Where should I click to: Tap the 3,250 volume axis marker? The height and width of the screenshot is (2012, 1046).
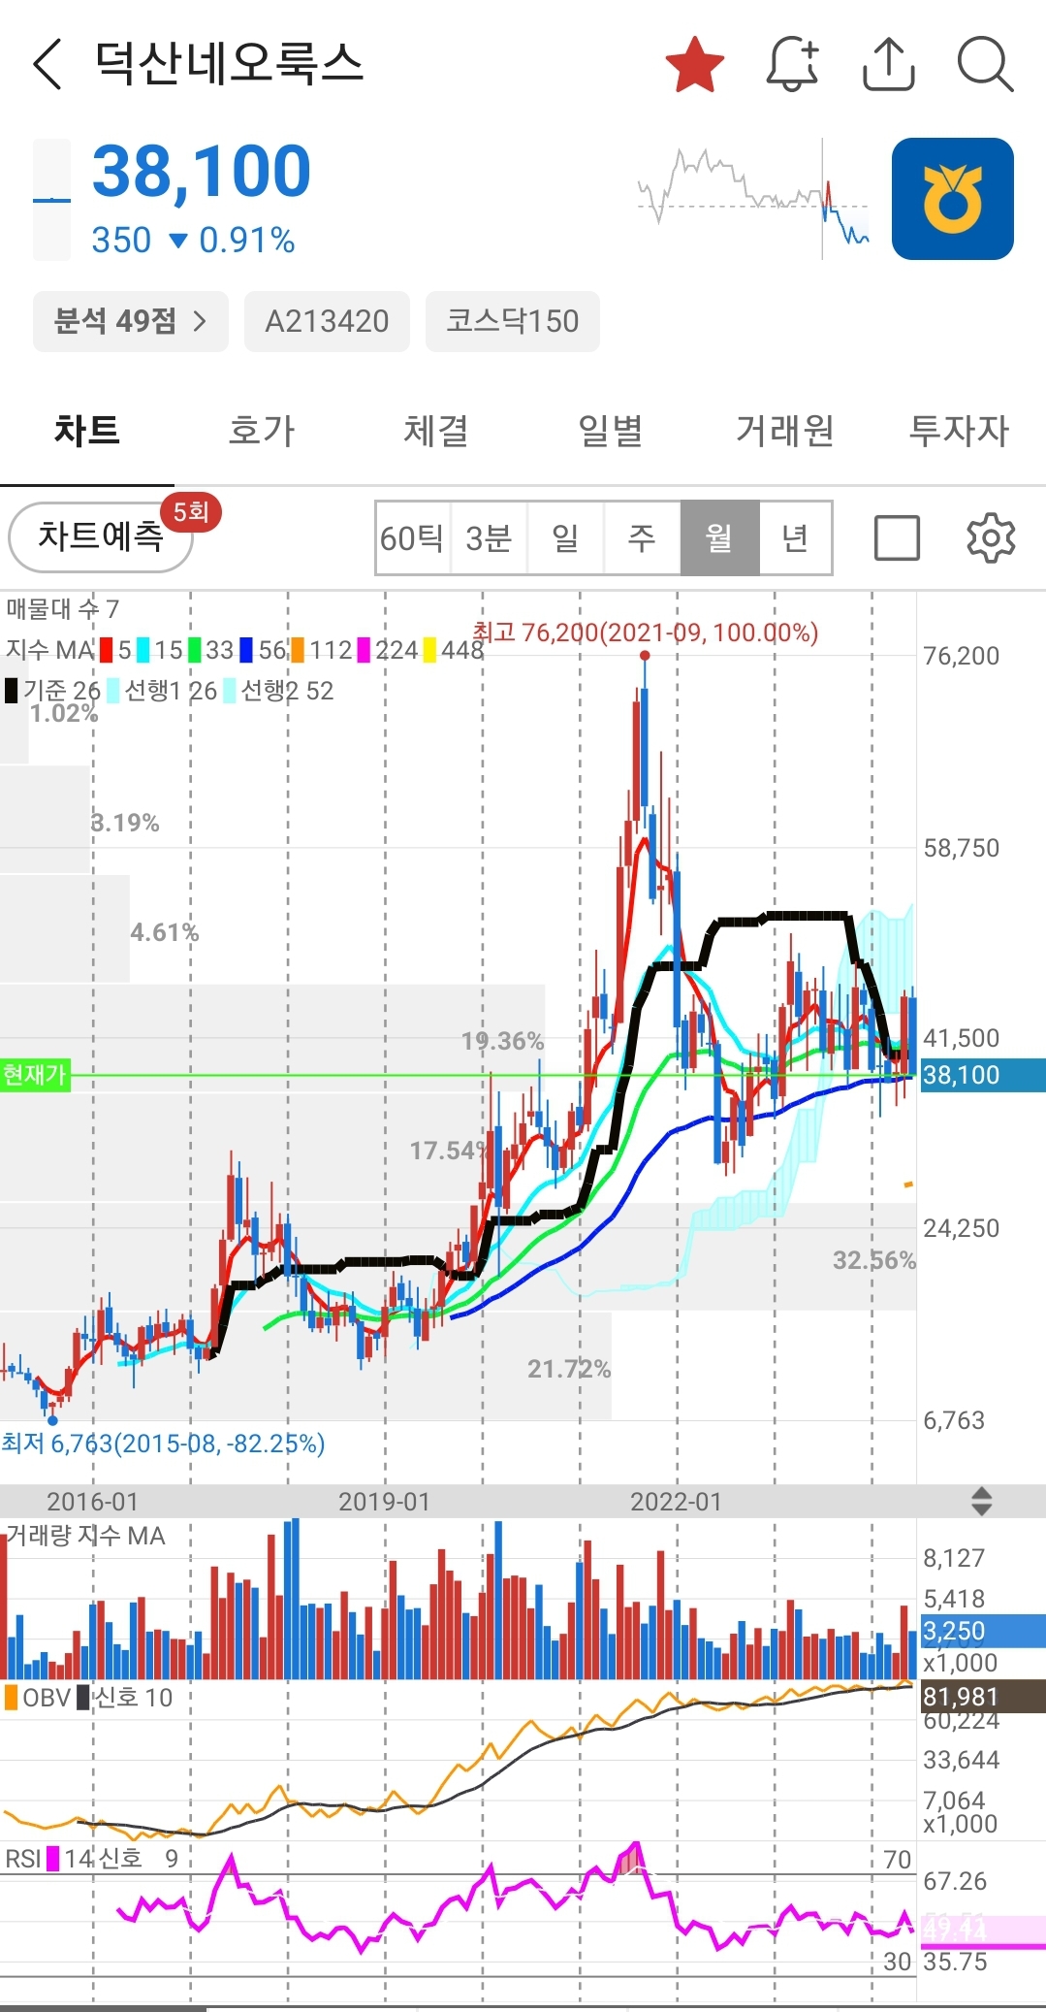(982, 1631)
